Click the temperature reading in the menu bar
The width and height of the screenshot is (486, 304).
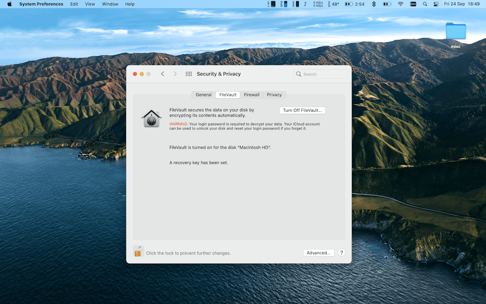335,4
